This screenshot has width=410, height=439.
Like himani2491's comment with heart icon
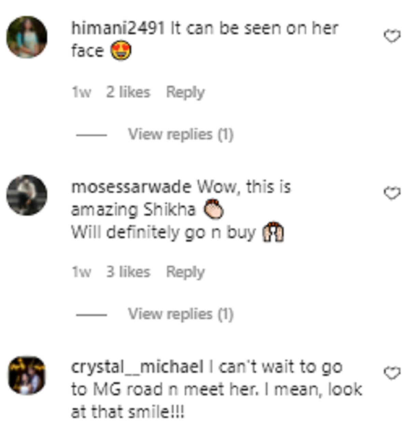pyautogui.click(x=392, y=36)
